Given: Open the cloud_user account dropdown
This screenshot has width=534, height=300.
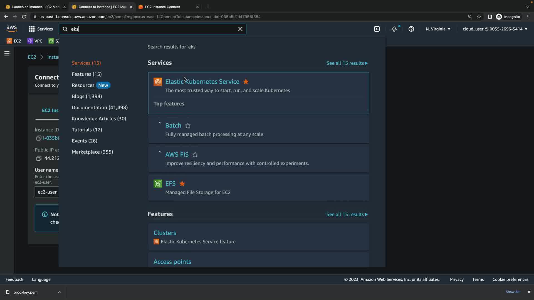Looking at the screenshot, I should click(x=495, y=29).
